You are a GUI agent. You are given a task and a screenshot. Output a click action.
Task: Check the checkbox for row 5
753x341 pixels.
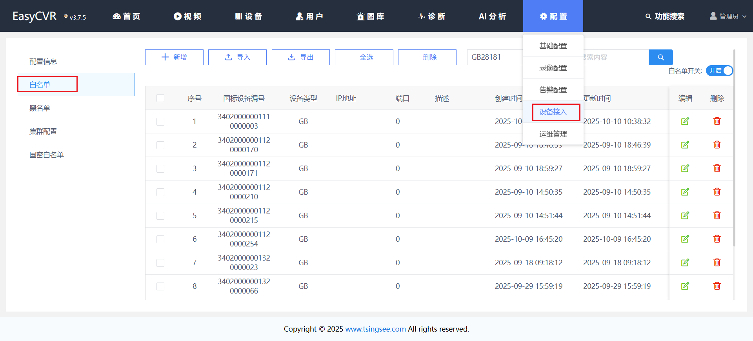(x=160, y=216)
